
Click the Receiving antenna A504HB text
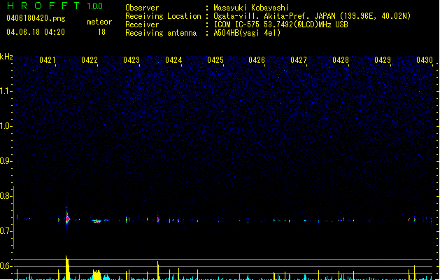click(247, 33)
